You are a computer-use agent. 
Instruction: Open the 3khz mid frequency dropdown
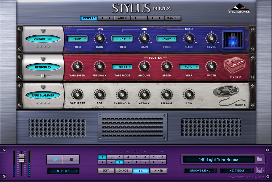click(x=122, y=39)
